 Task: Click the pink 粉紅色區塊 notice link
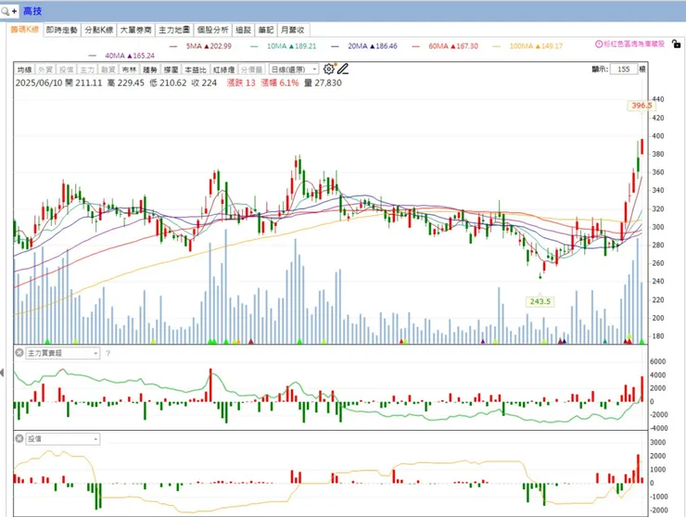pyautogui.click(x=634, y=44)
